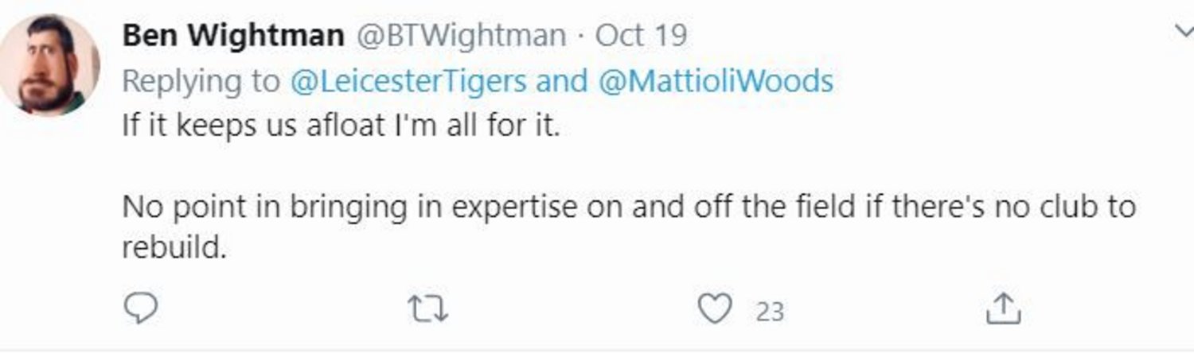Open the Oct 19 timestamp permalink
1194x353 pixels.
642,35
